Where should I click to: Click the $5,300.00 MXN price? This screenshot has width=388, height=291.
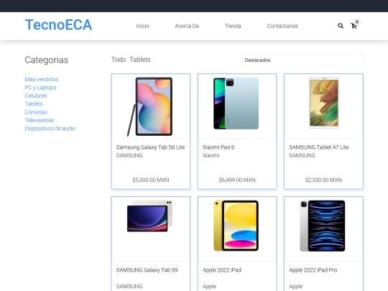[x=151, y=180]
